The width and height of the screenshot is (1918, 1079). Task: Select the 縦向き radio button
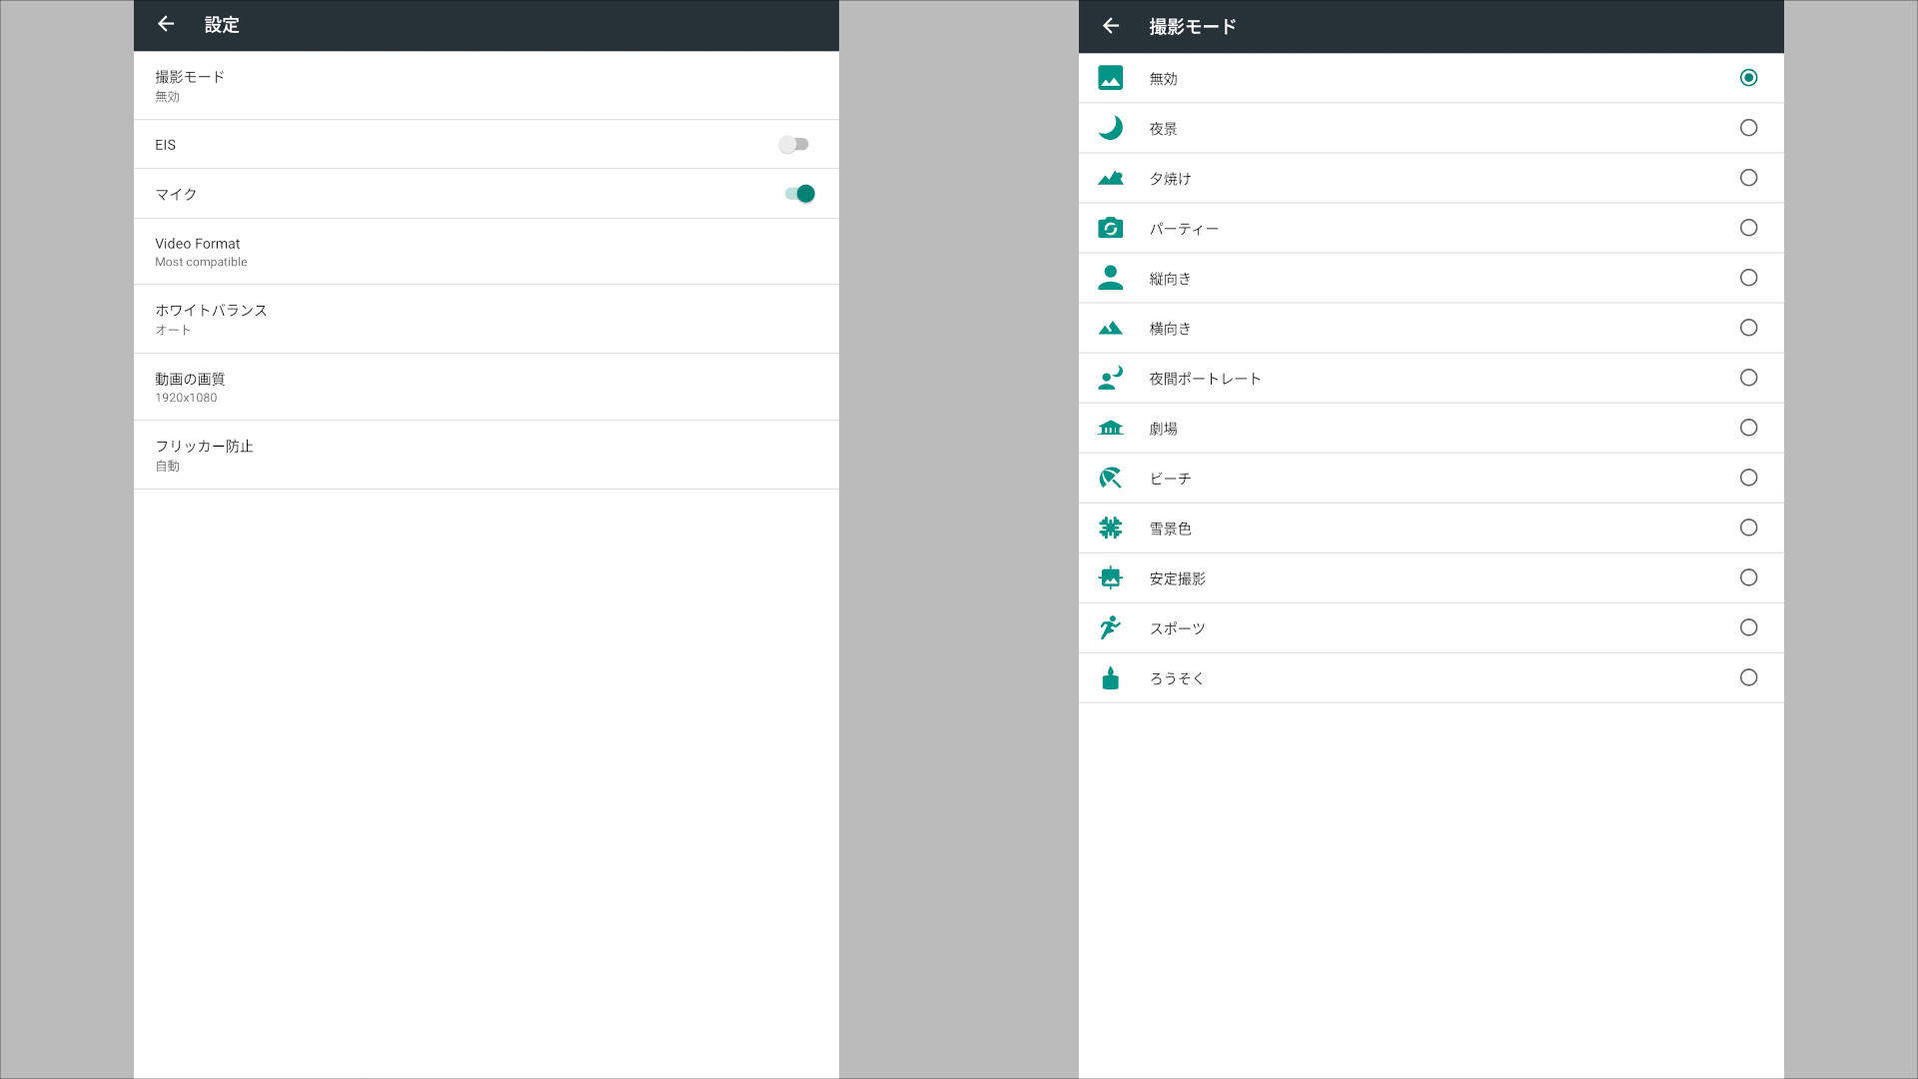[x=1748, y=278]
